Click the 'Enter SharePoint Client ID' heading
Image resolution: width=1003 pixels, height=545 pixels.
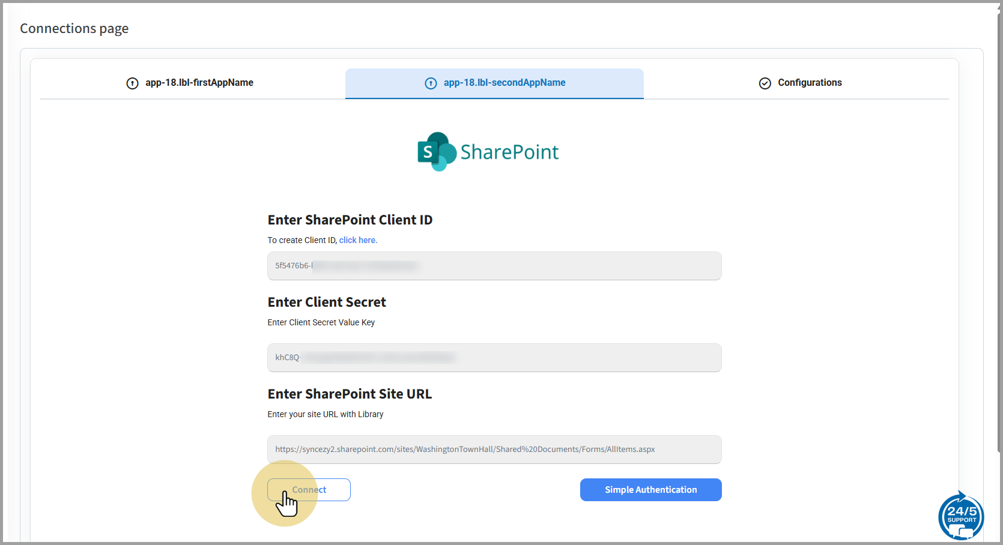pos(350,220)
